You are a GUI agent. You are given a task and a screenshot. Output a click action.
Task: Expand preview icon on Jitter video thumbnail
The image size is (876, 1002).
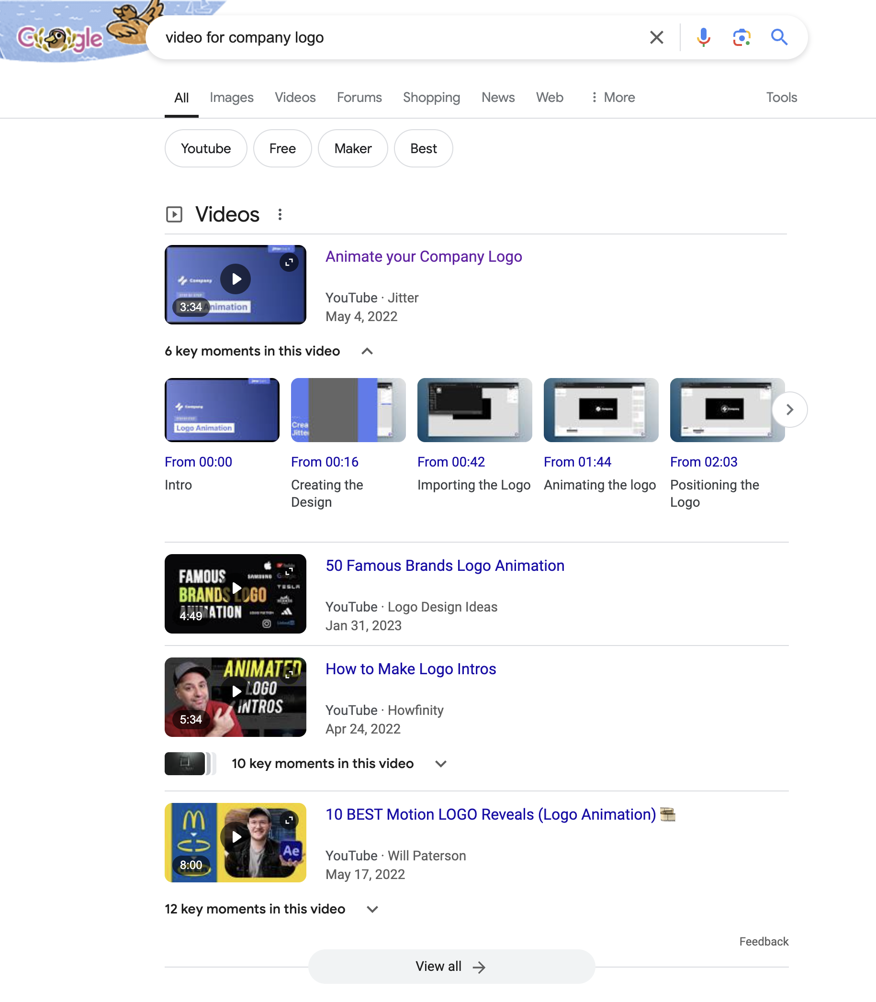tap(289, 262)
